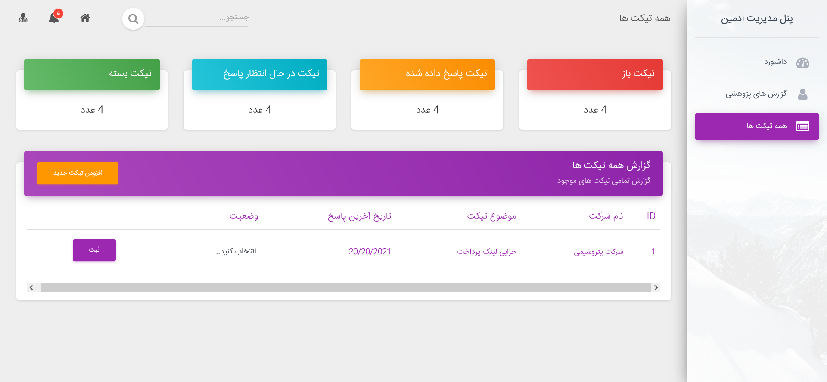Open the notifications bell
The width and height of the screenshot is (827, 382).
pos(54,18)
